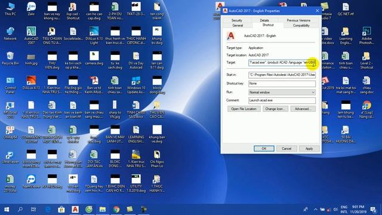Select the Windows 10 Update Assistant icon
This screenshot has height=215, width=382.
click(x=136, y=85)
